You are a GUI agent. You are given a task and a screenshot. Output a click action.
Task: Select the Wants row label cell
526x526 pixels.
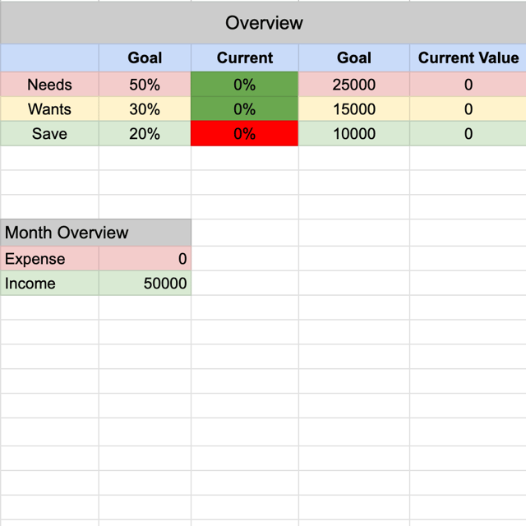point(49,109)
